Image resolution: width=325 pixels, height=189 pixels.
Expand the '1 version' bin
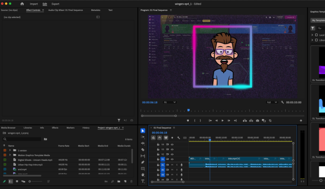(x=10, y=150)
